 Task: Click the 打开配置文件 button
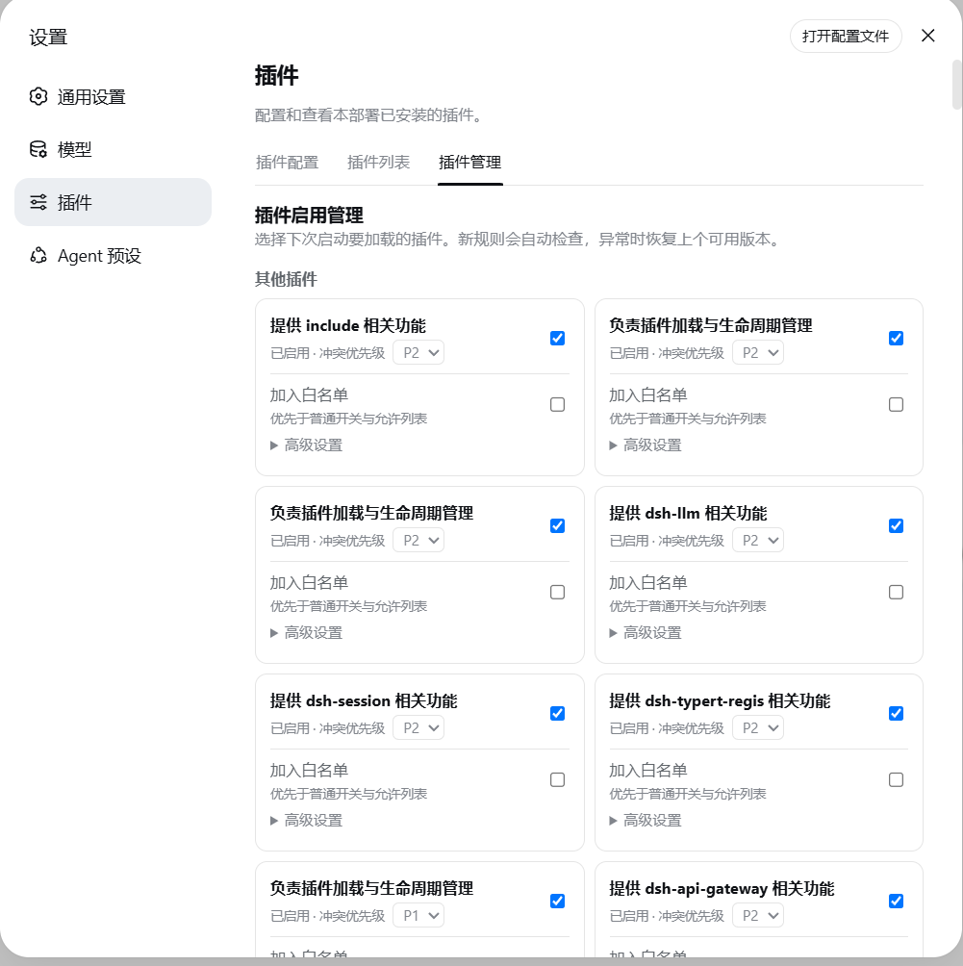(x=846, y=37)
